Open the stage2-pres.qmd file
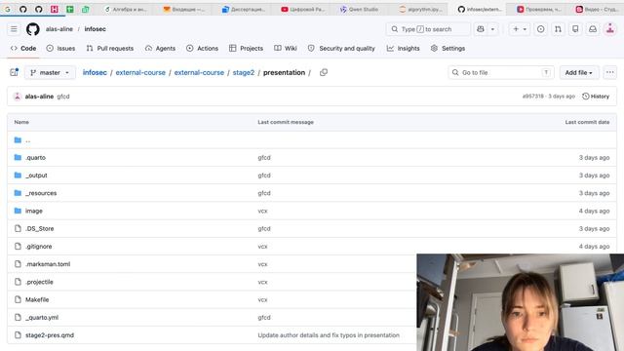624x351 pixels. pos(50,335)
